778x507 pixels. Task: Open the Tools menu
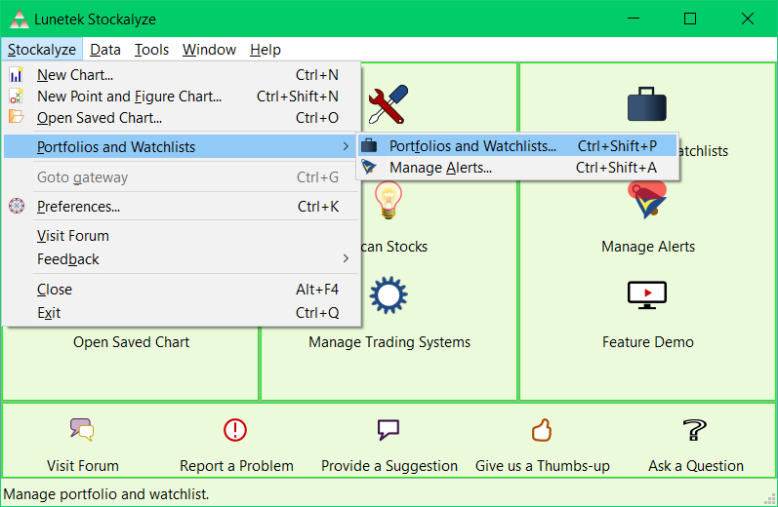coord(151,50)
